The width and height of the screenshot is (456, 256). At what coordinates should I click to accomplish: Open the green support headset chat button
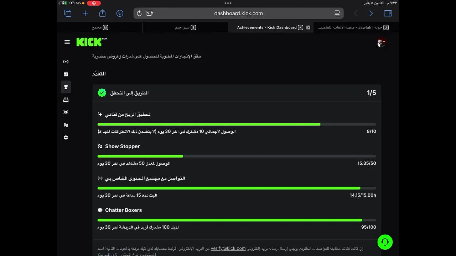point(385,242)
